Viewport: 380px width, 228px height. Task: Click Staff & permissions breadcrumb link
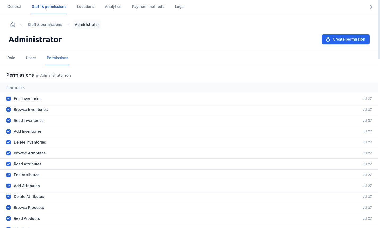tap(45, 25)
